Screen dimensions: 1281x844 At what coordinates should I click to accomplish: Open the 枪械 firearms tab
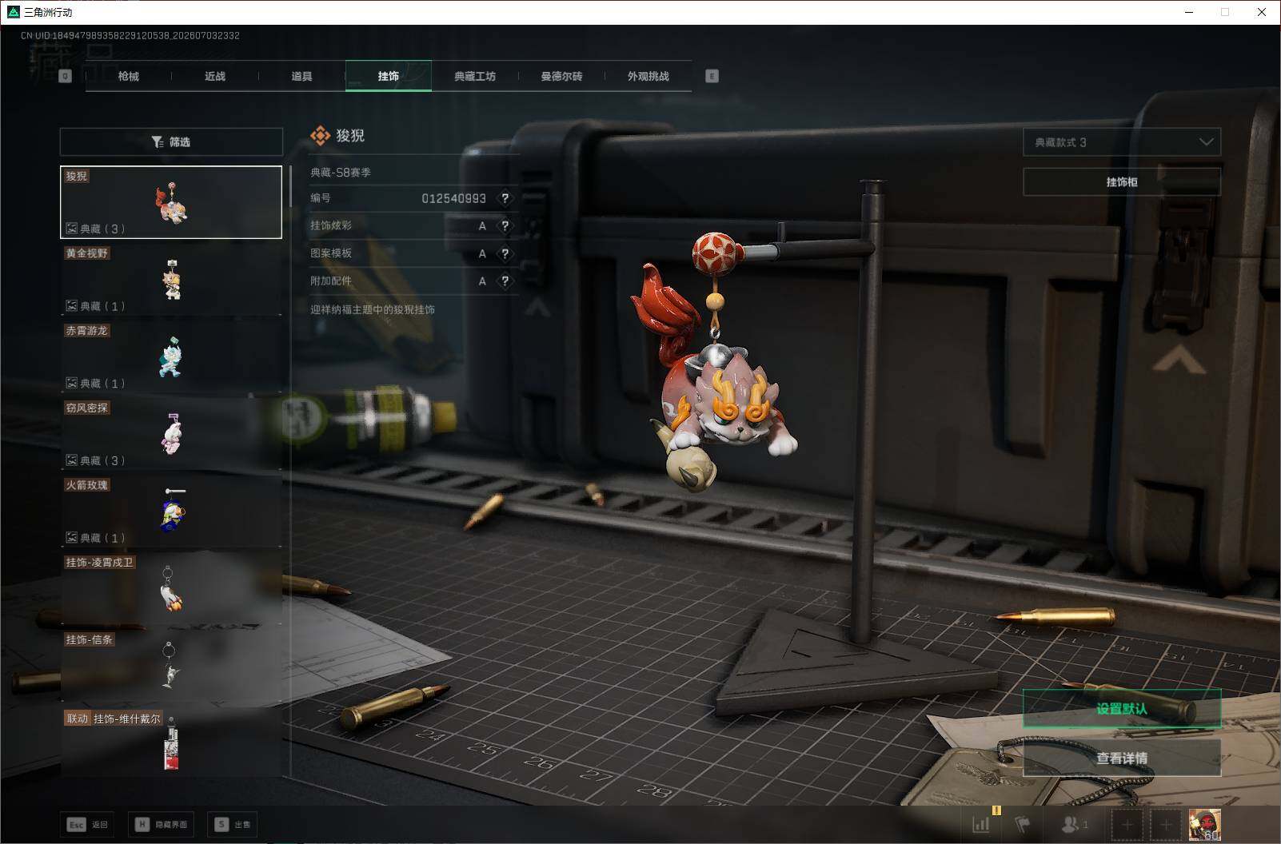(128, 76)
